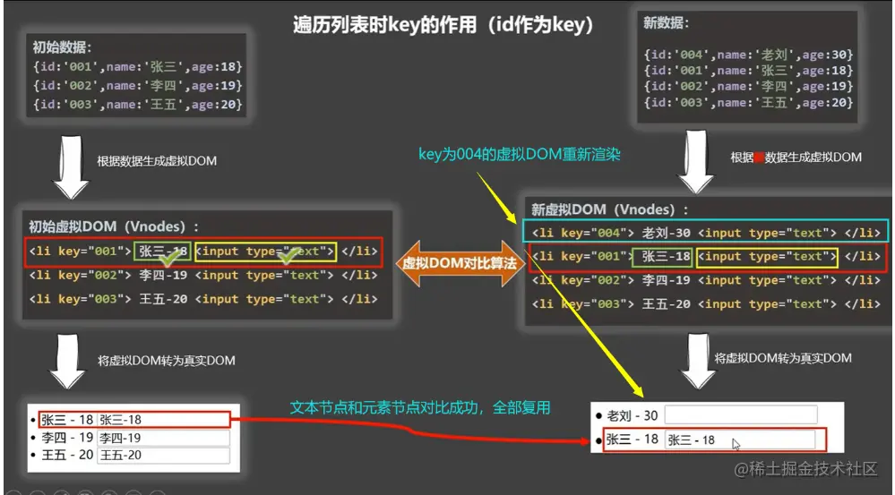Viewport: 895px width, 495px height.
Task: Click the id:'003' 王五 row under 初始数据
Action: tap(138, 105)
